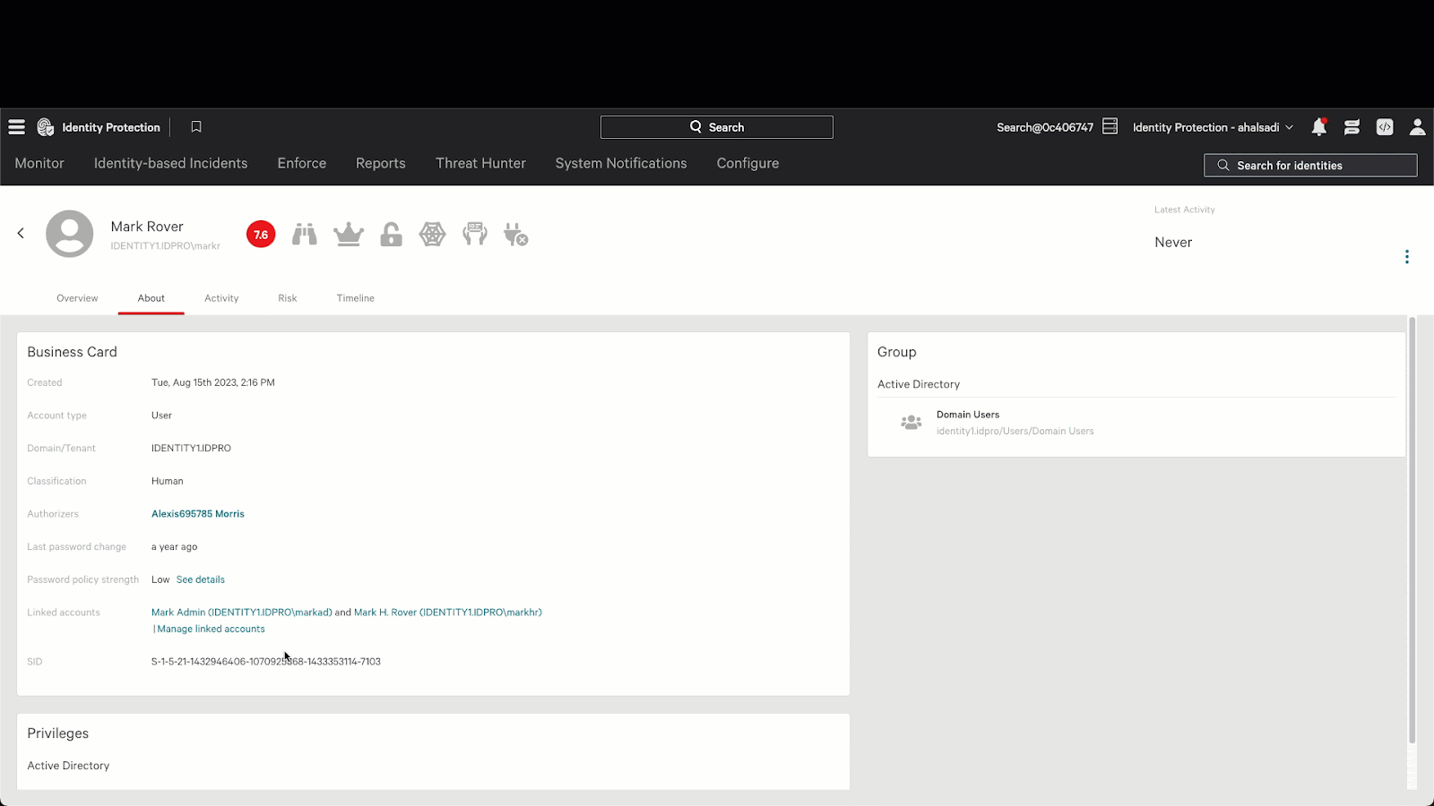Click the binoculars watched-user icon
The height and width of the screenshot is (806, 1434).
(x=305, y=235)
